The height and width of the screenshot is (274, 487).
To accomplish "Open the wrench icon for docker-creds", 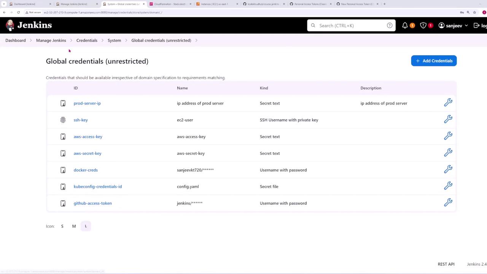I will click(448, 170).
